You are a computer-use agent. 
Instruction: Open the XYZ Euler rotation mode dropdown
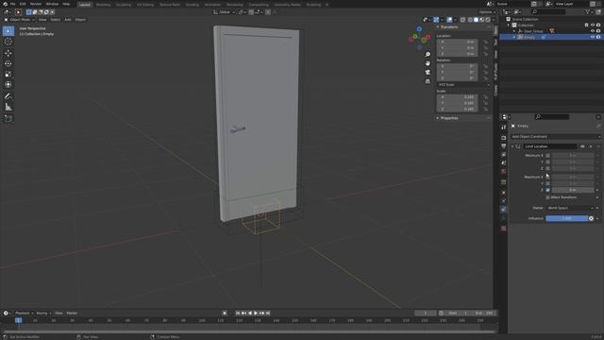pyautogui.click(x=464, y=85)
